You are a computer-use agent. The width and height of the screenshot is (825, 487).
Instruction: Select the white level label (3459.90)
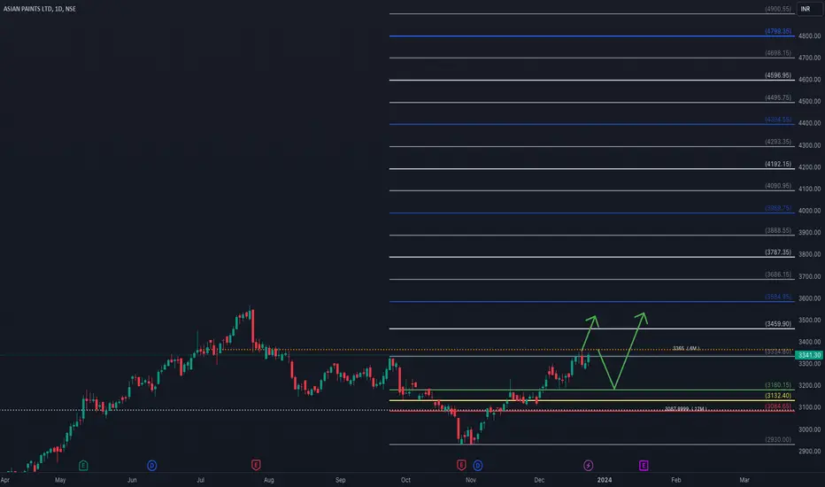pyautogui.click(x=778, y=324)
